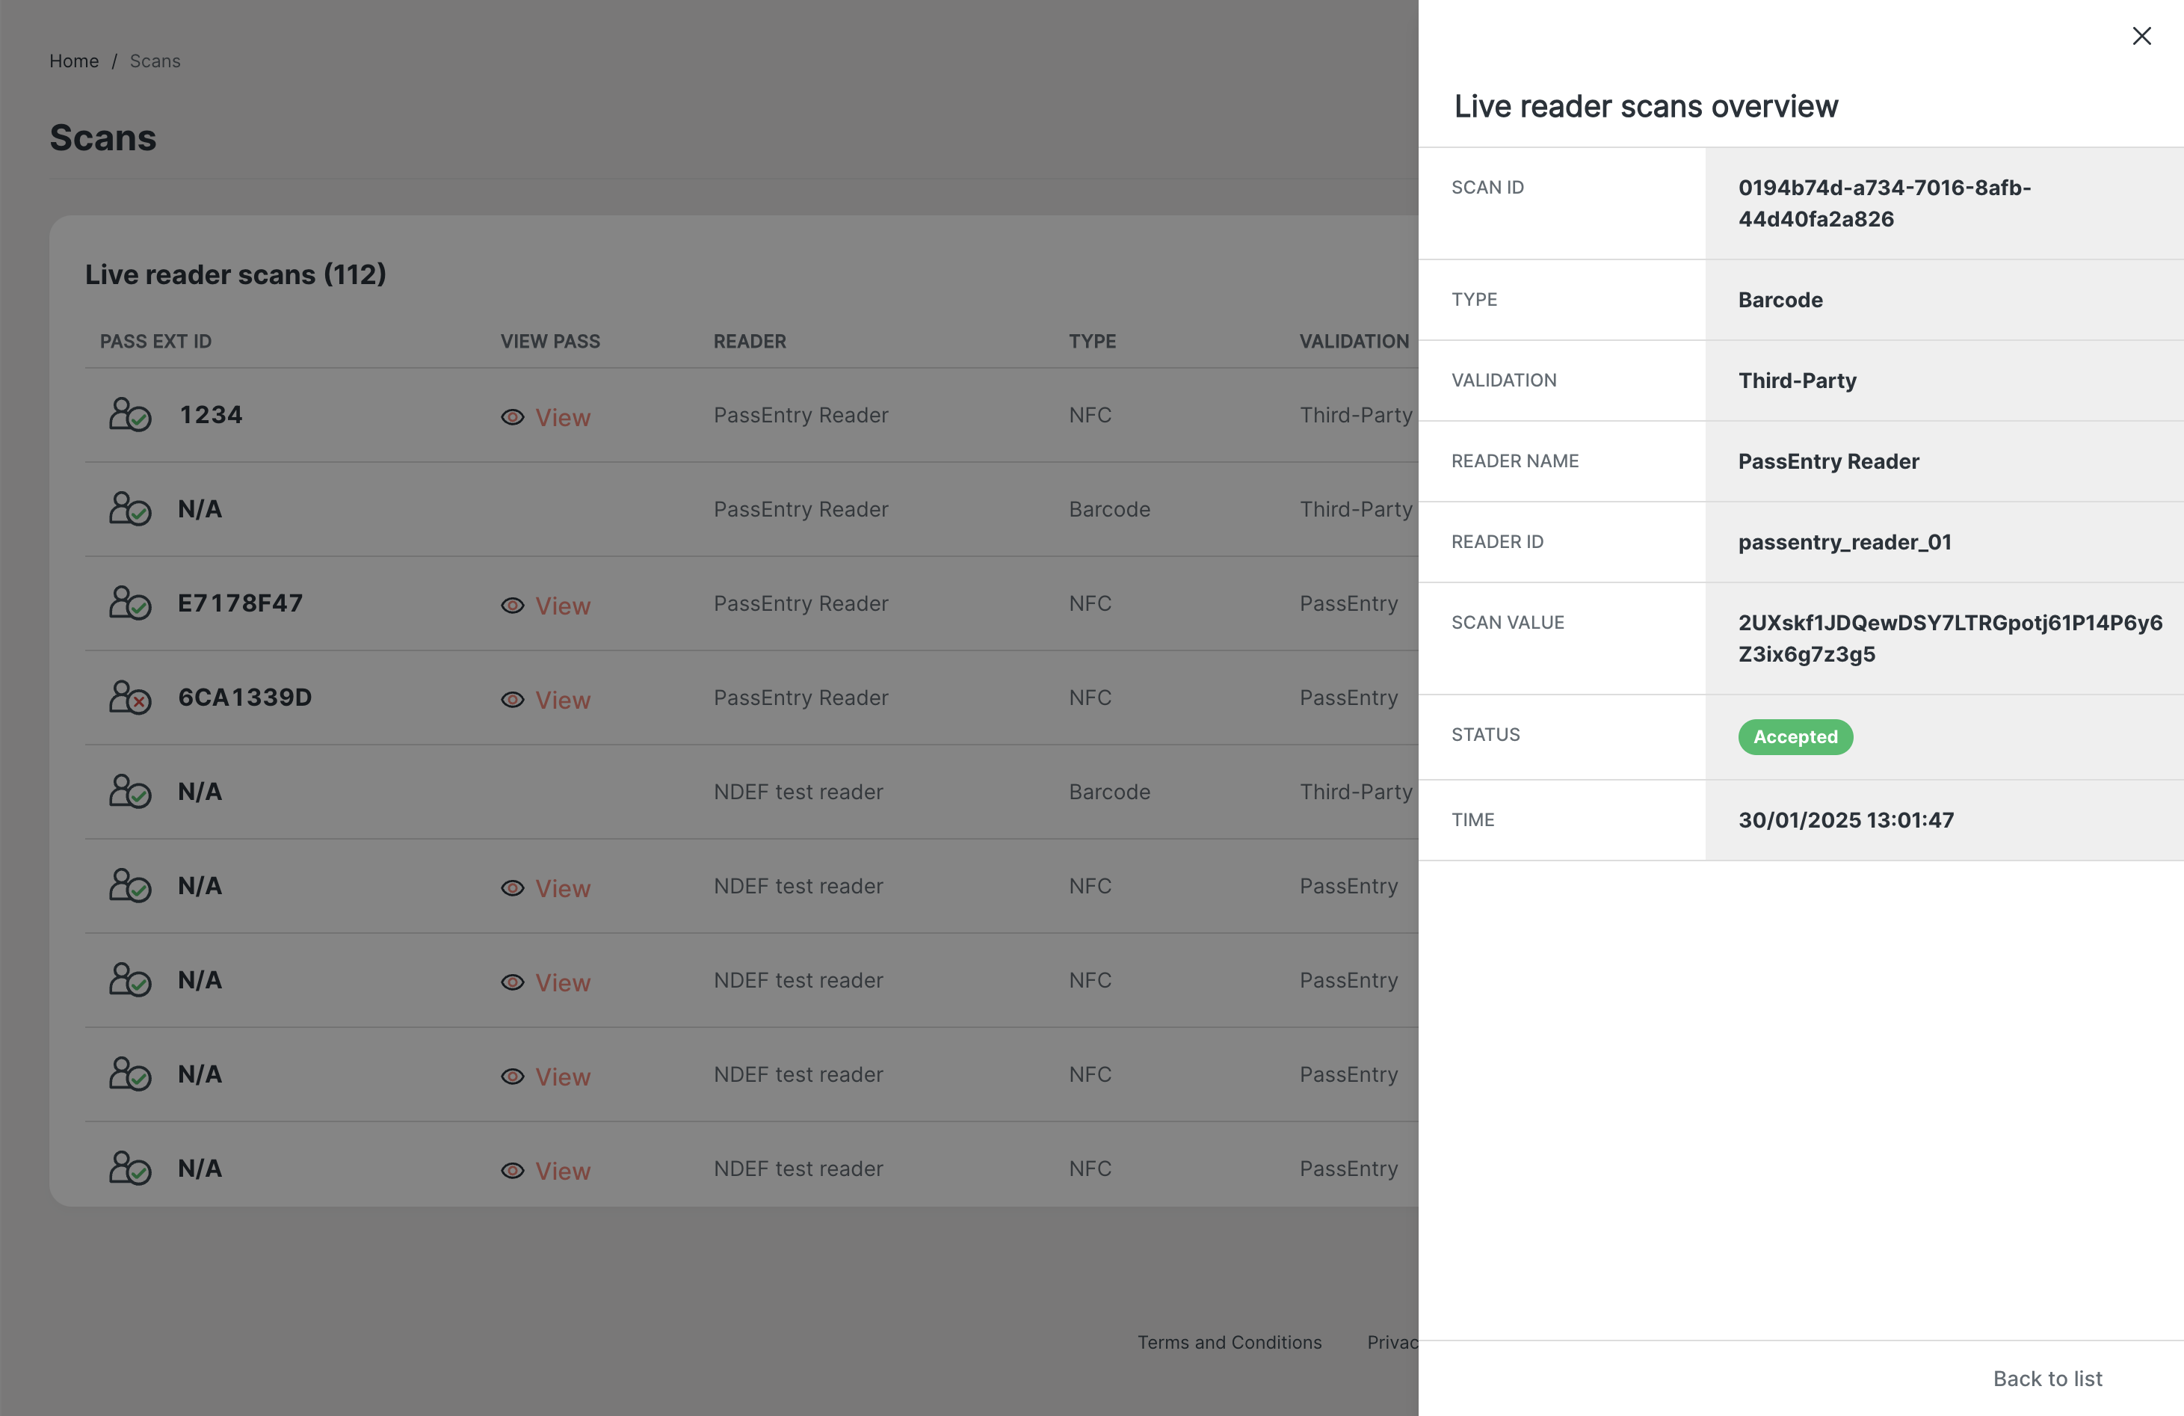This screenshot has height=1416, width=2184.
Task: Click eye icon in 1234 row
Action: click(x=512, y=418)
